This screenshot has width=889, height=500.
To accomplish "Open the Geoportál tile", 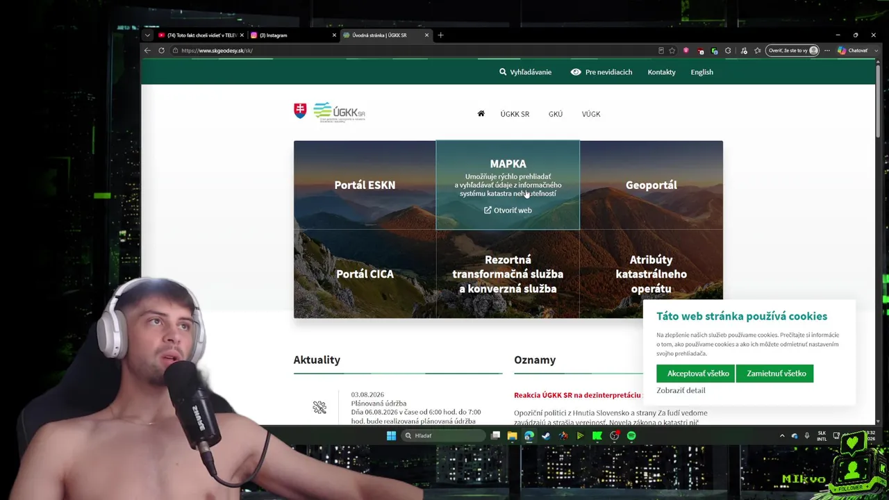I will point(651,185).
